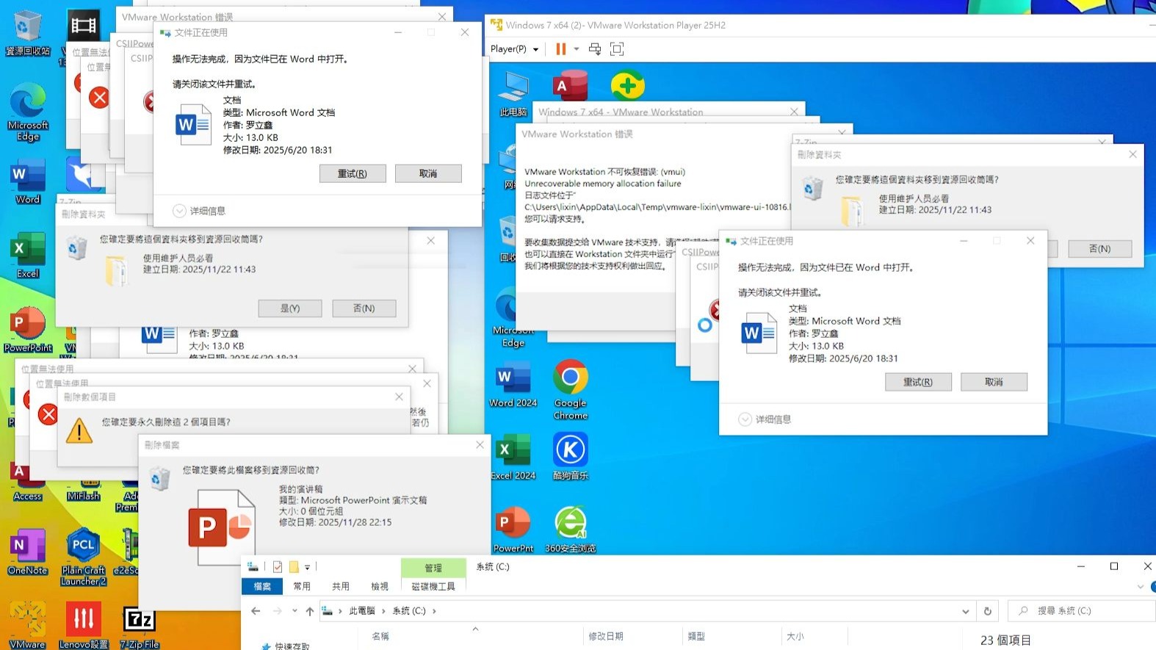
Task: Click 重试(R) in the guest 文件正在使用 dialog
Action: click(918, 382)
